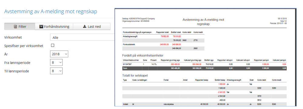The width and height of the screenshot is (303, 109).
Task: Click the Last ned download tab
Action: (92, 26)
